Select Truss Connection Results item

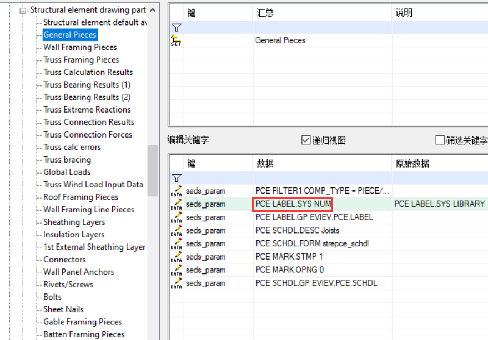[89, 122]
